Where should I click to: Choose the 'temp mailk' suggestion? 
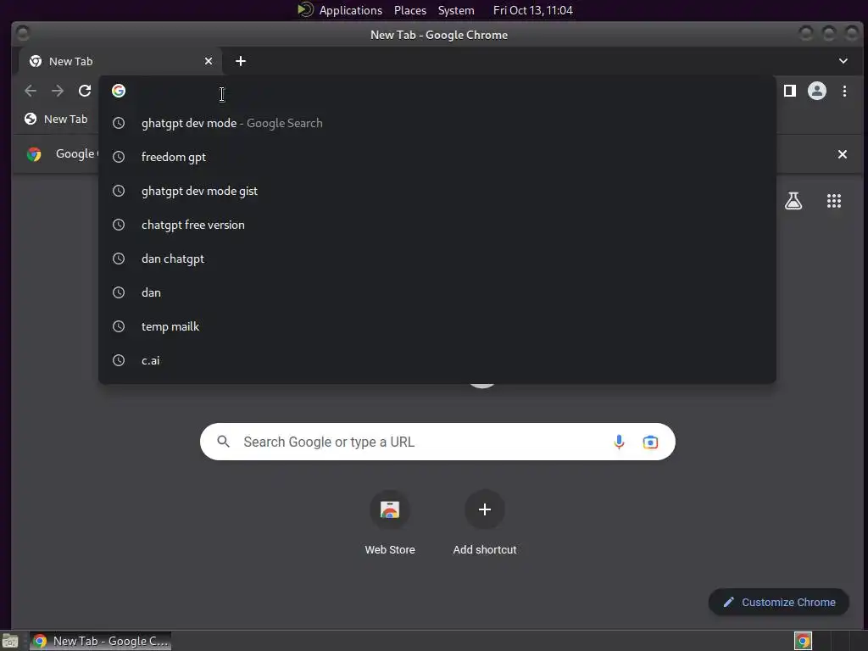(437, 326)
